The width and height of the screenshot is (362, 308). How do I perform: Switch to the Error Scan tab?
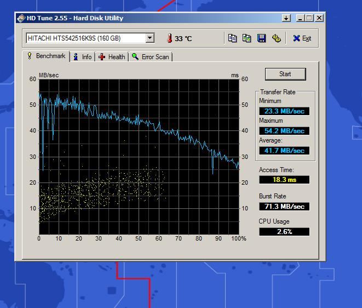151,57
